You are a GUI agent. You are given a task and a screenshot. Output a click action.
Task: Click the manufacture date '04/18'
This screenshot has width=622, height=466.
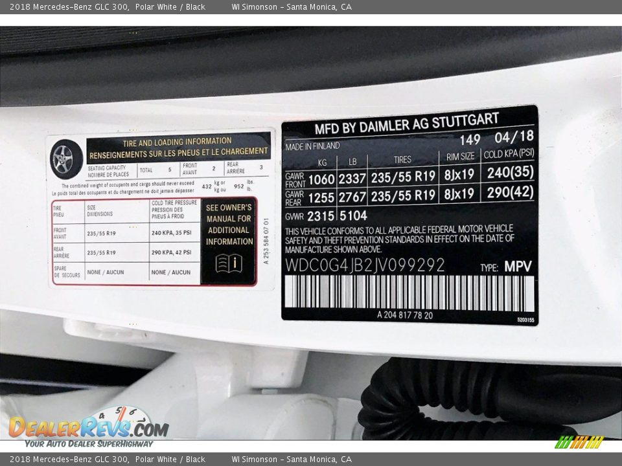coord(514,136)
